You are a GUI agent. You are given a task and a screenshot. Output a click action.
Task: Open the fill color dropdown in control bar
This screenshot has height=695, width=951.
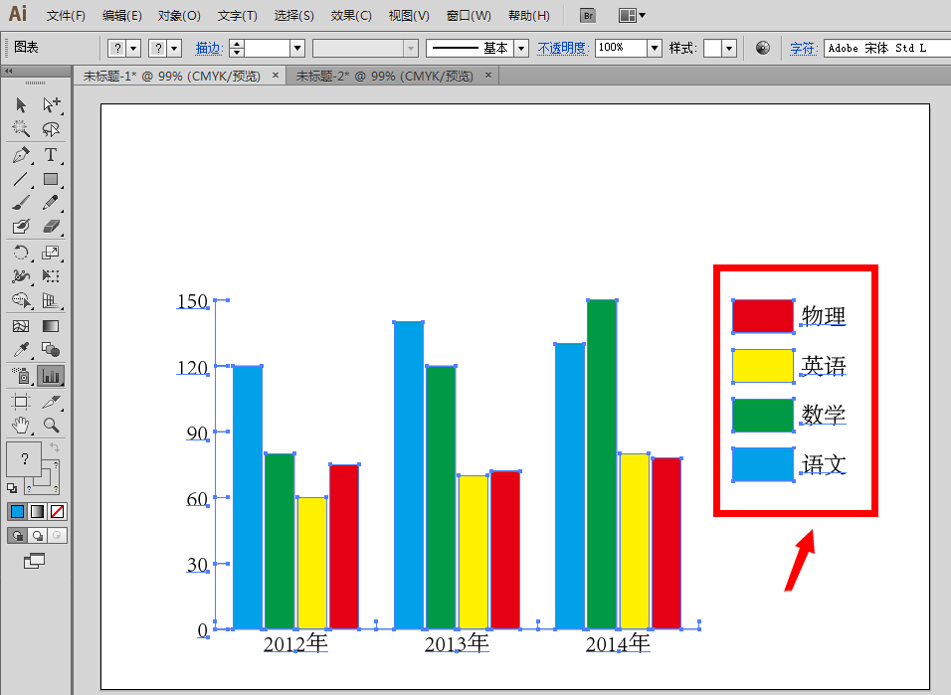coord(134,48)
